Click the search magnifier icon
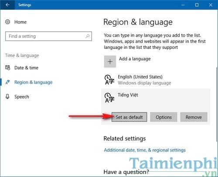This screenshot has width=218, height=177. tap(87, 36)
